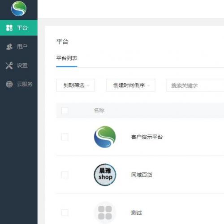Check the box for 测试 row
This screenshot has width=224, height=224.
(x=65, y=212)
